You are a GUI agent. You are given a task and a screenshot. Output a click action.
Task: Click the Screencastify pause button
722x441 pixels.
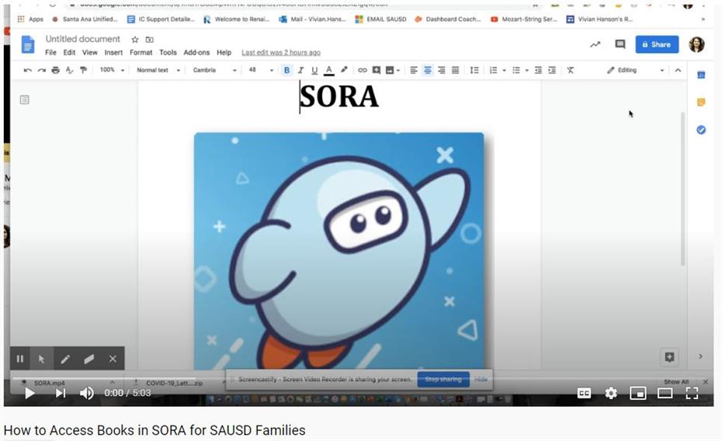(20, 359)
